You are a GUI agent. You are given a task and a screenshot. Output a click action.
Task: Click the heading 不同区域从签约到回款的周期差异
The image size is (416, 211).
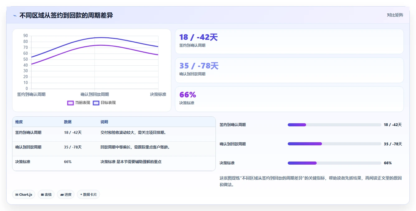pyautogui.click(x=66, y=15)
